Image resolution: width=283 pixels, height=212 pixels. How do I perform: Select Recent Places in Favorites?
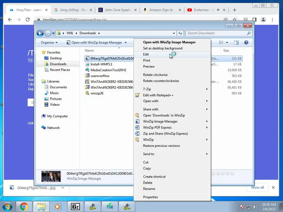[60, 70]
